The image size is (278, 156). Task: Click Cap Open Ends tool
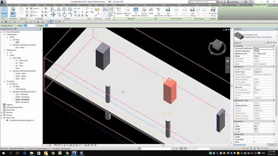coord(158,12)
